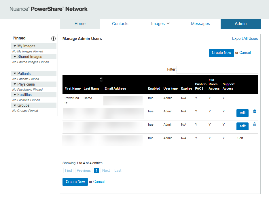Delete the second admin user via trash icon

pos(255,111)
